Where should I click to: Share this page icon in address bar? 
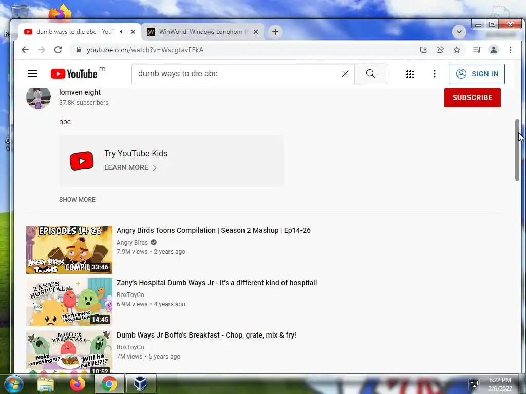click(x=440, y=50)
